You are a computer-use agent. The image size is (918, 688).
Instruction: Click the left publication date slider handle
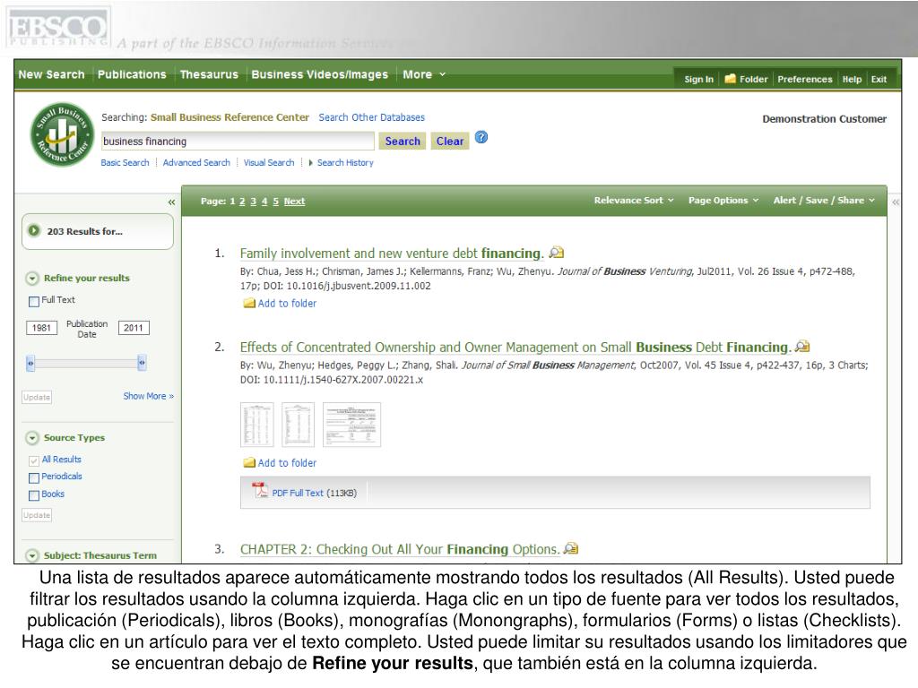click(x=30, y=364)
